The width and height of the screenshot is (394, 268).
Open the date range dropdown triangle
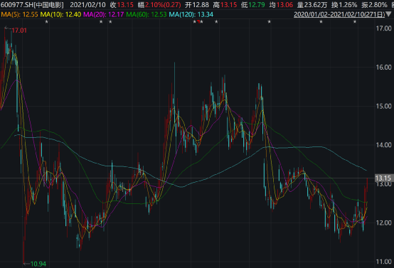(x=388, y=14)
